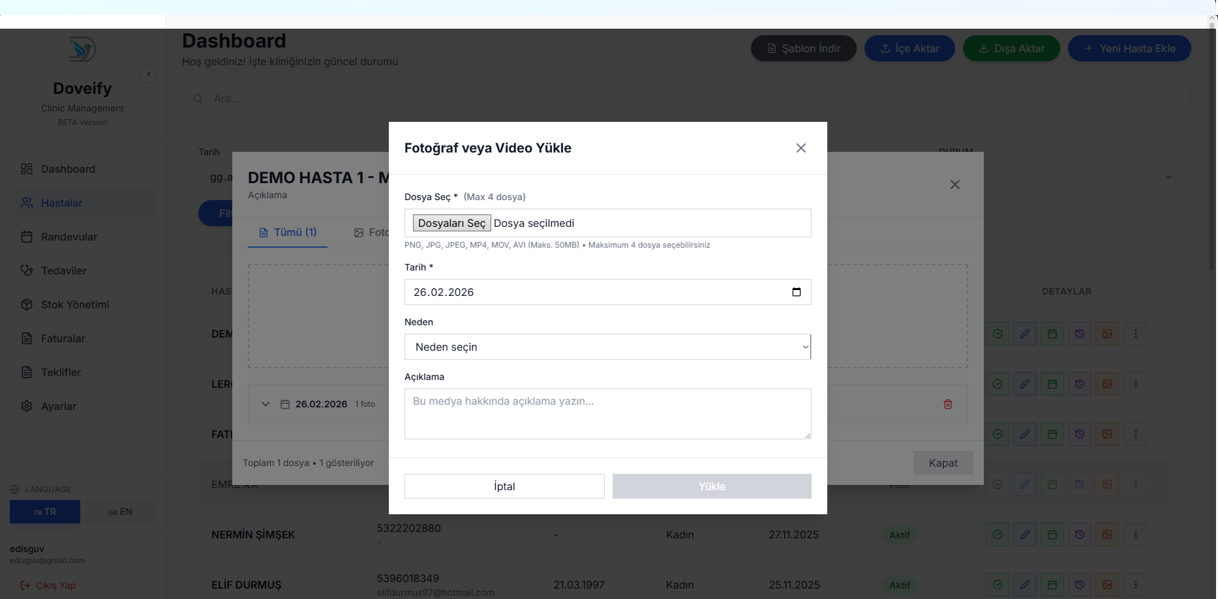Open Randevular from the sidebar
The width and height of the screenshot is (1218, 599).
coord(69,237)
